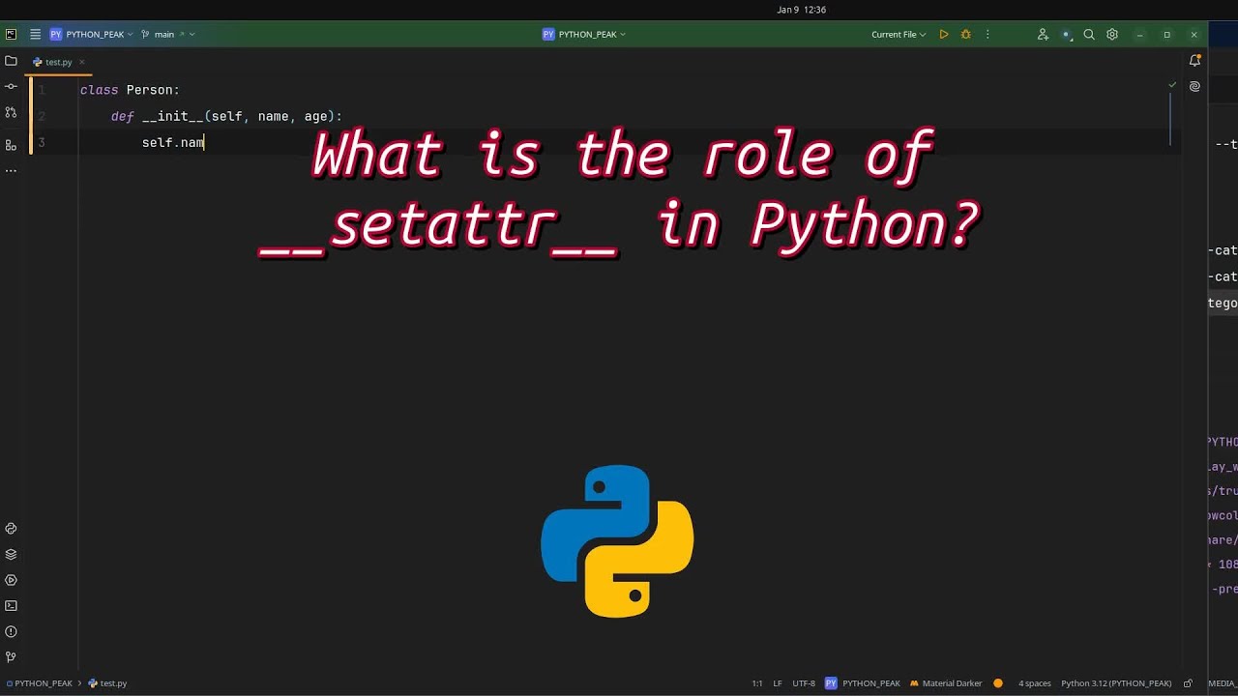Viewport: 1238px width, 696px height.
Task: Open the Commit tool window
Action: tap(11, 86)
